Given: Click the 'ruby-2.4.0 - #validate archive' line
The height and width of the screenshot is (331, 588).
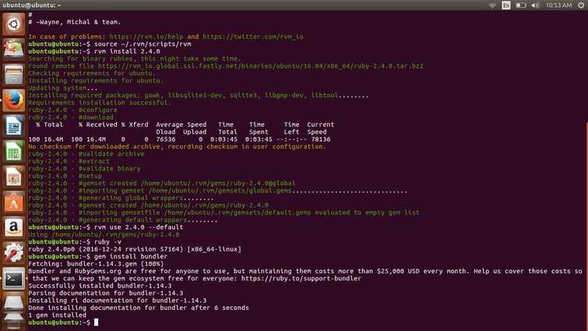Looking at the screenshot, I should point(86,154).
